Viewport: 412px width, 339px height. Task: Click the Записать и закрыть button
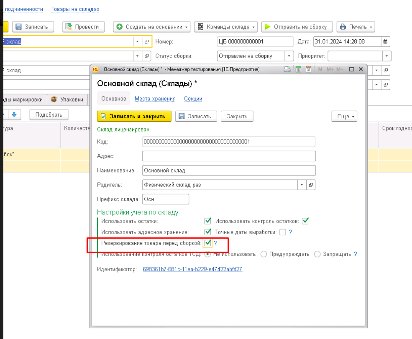[x=134, y=116]
